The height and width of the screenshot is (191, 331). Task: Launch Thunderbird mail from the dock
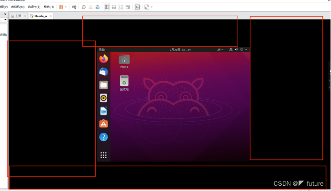103,72
